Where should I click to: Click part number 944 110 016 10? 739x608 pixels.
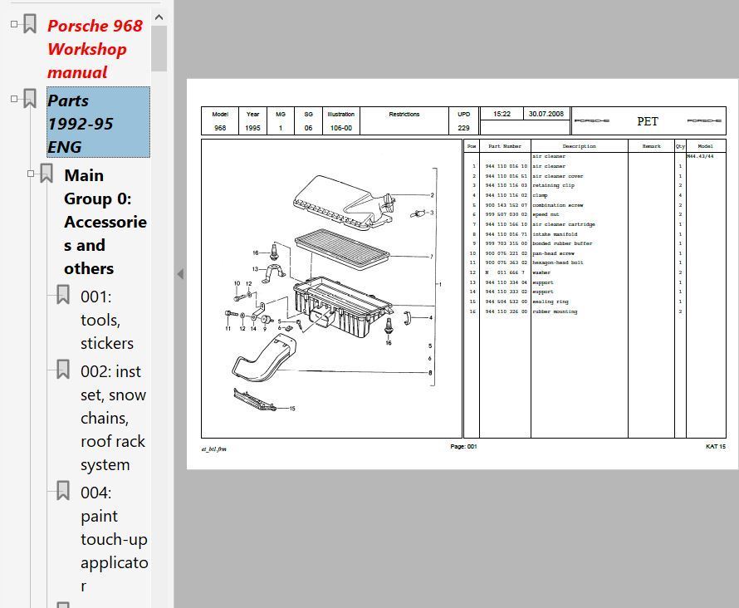click(x=506, y=166)
